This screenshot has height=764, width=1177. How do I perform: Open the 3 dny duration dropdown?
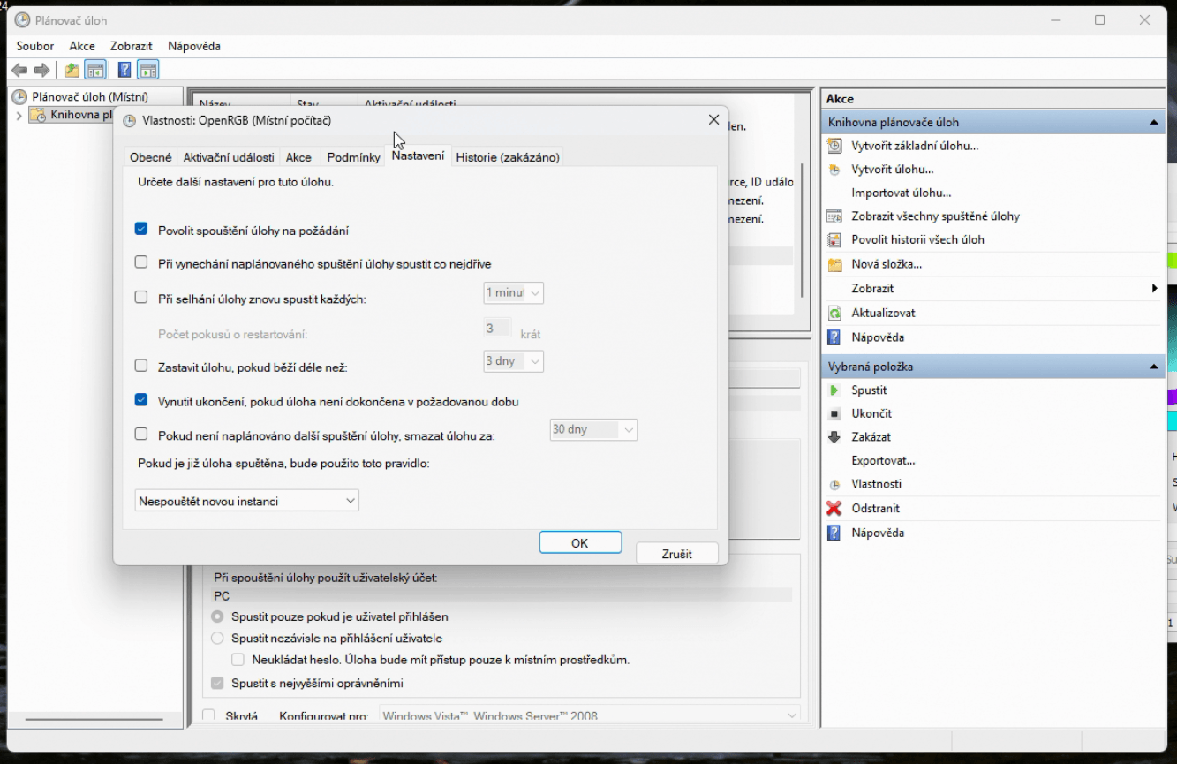[513, 361]
